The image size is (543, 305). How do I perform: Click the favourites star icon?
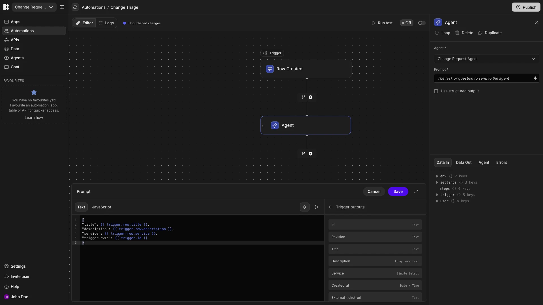point(34,92)
